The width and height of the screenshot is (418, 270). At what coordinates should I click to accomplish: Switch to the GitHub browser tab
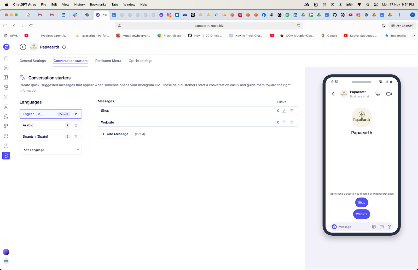pos(335,15)
